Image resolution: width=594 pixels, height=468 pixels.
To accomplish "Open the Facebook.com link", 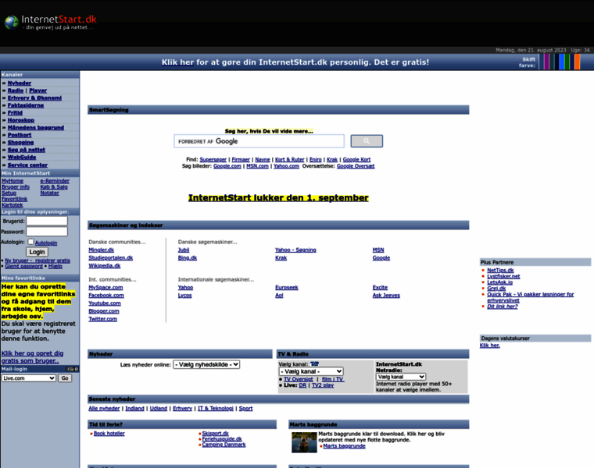I will click(106, 296).
